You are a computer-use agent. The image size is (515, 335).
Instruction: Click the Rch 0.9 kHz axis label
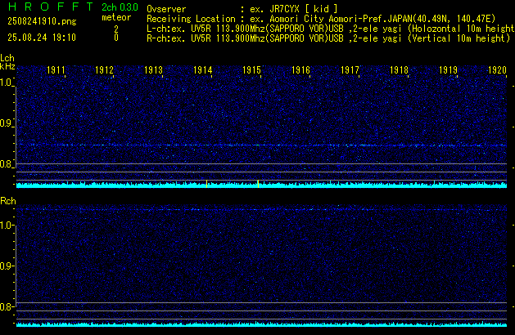[x=6, y=266]
